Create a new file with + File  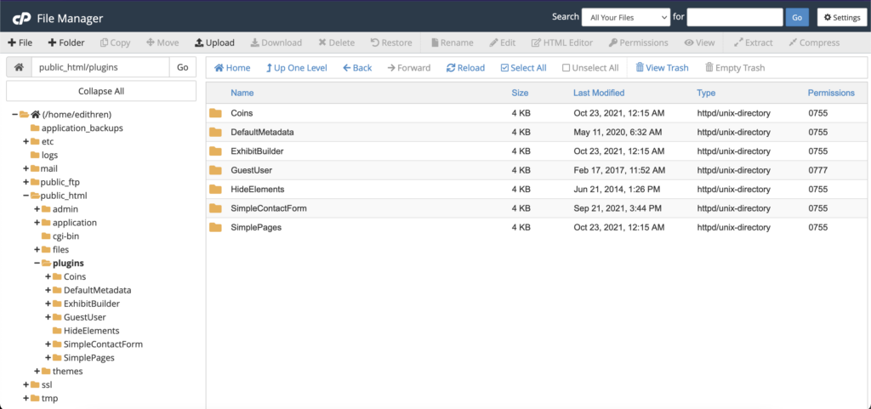pyautogui.click(x=20, y=43)
